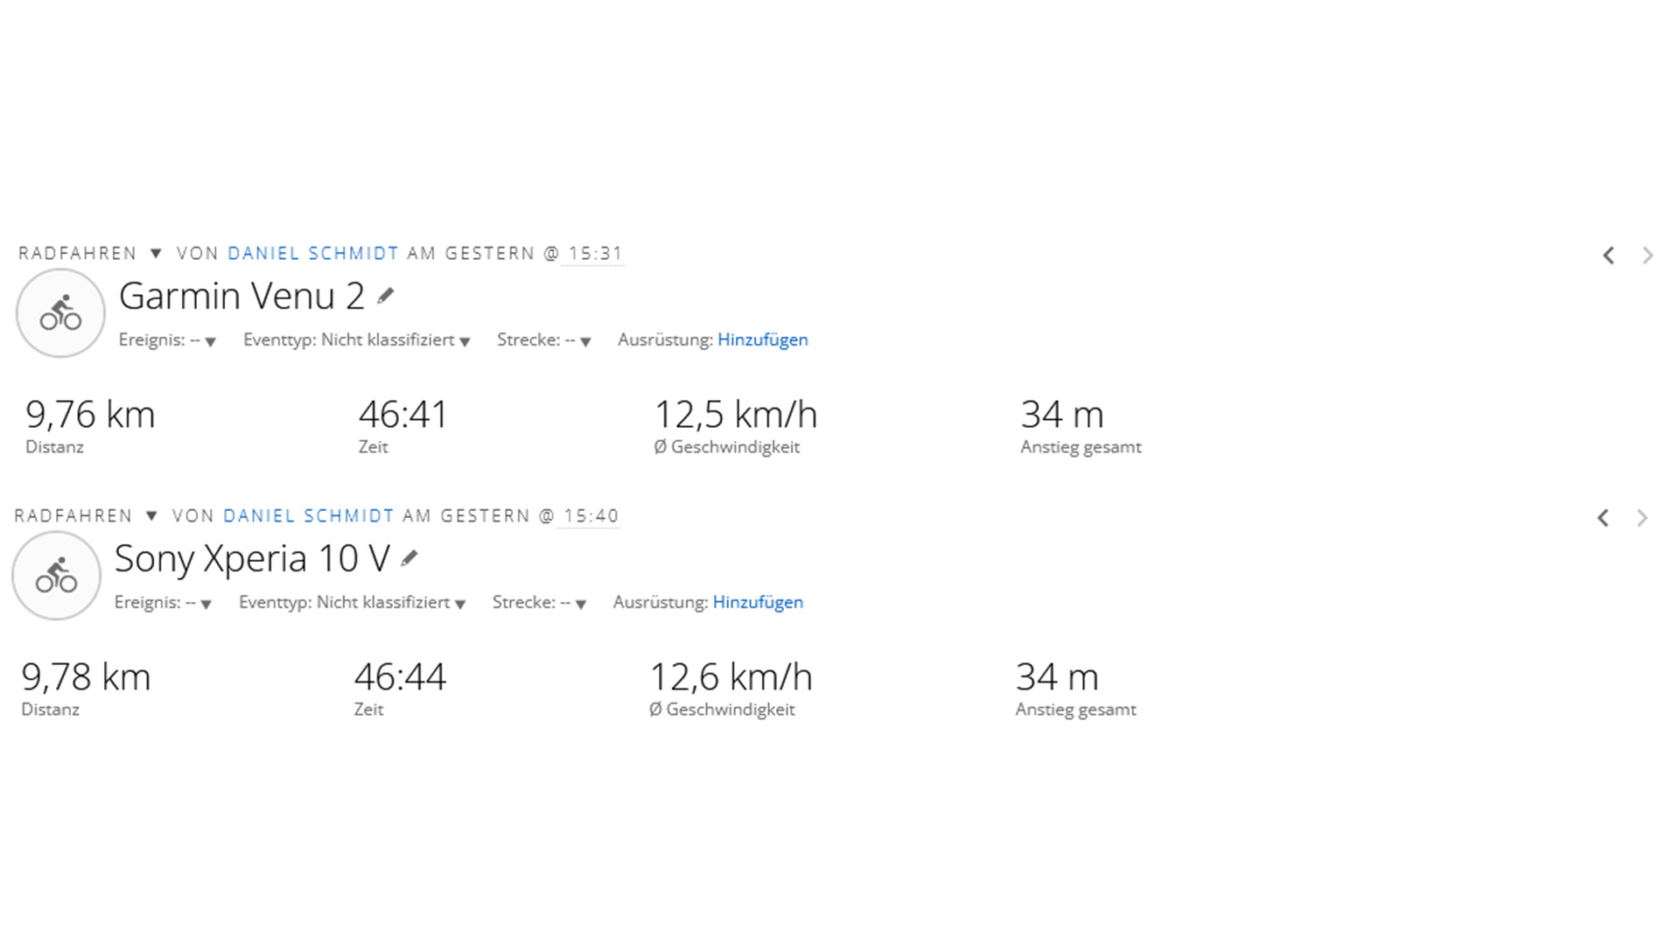Viewport: 1680px width, 945px height.
Task: Go to next activity from Garmin Venu 2 row
Action: tap(1648, 255)
